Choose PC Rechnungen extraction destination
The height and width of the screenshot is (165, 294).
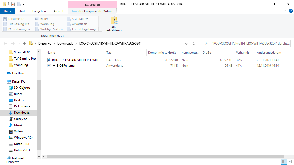pyautogui.click(x=17, y=29)
